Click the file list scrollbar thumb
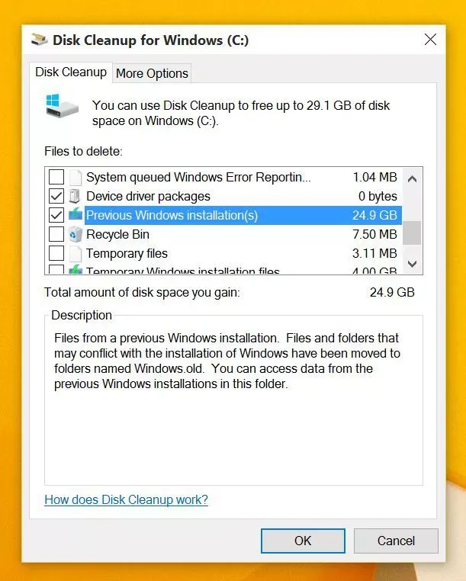Screen dimensions: 466x581 coord(412,233)
